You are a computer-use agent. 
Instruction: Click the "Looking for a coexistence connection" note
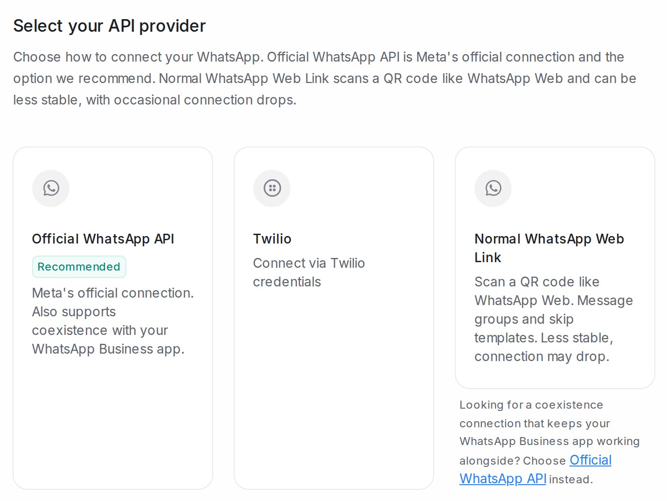(549, 442)
